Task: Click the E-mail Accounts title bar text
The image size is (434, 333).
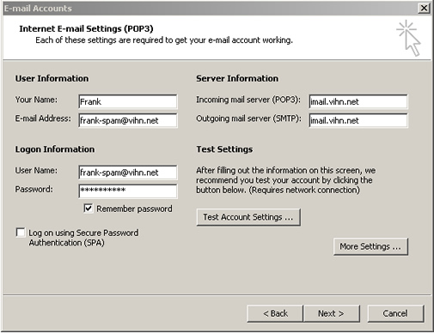Action: [38, 9]
